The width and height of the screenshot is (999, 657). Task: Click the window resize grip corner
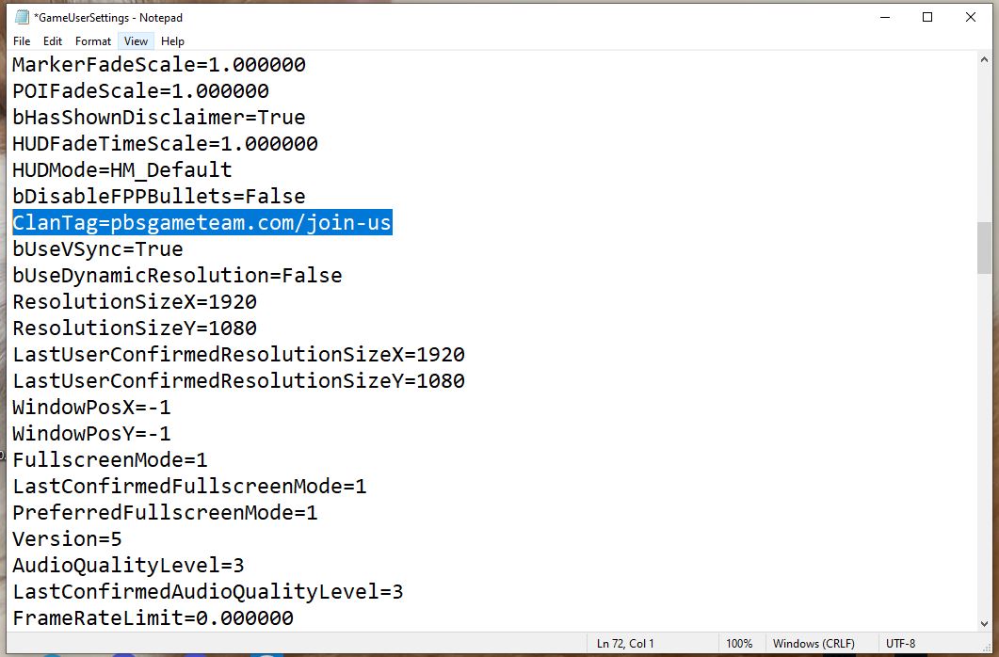[987, 647]
